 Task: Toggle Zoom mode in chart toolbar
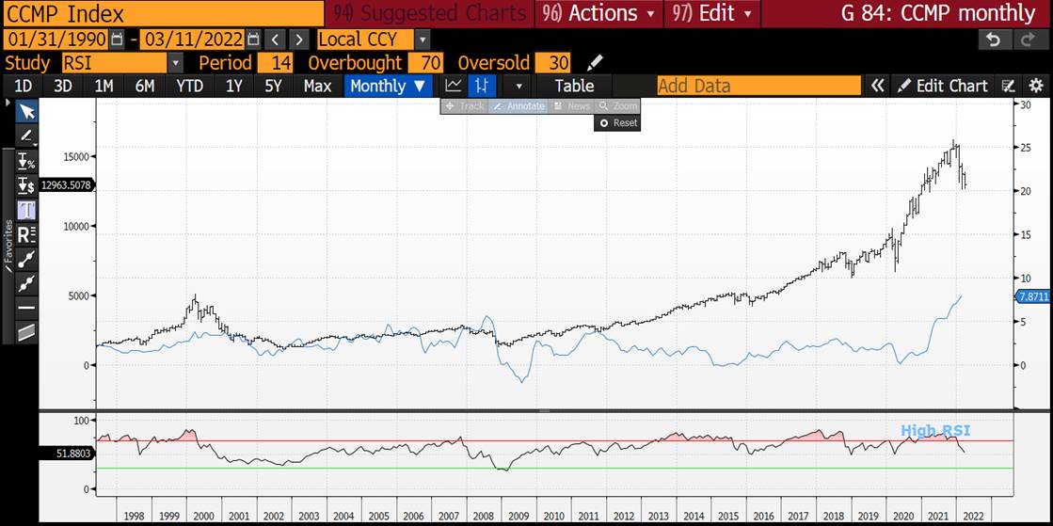[x=616, y=106]
